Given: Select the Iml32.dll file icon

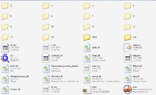Looking at the screenshot, I should pyautogui.click(x=5, y=69).
